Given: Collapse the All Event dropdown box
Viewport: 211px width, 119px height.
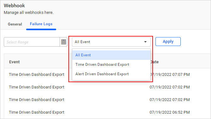Looking at the screenshot, I should [111, 42].
